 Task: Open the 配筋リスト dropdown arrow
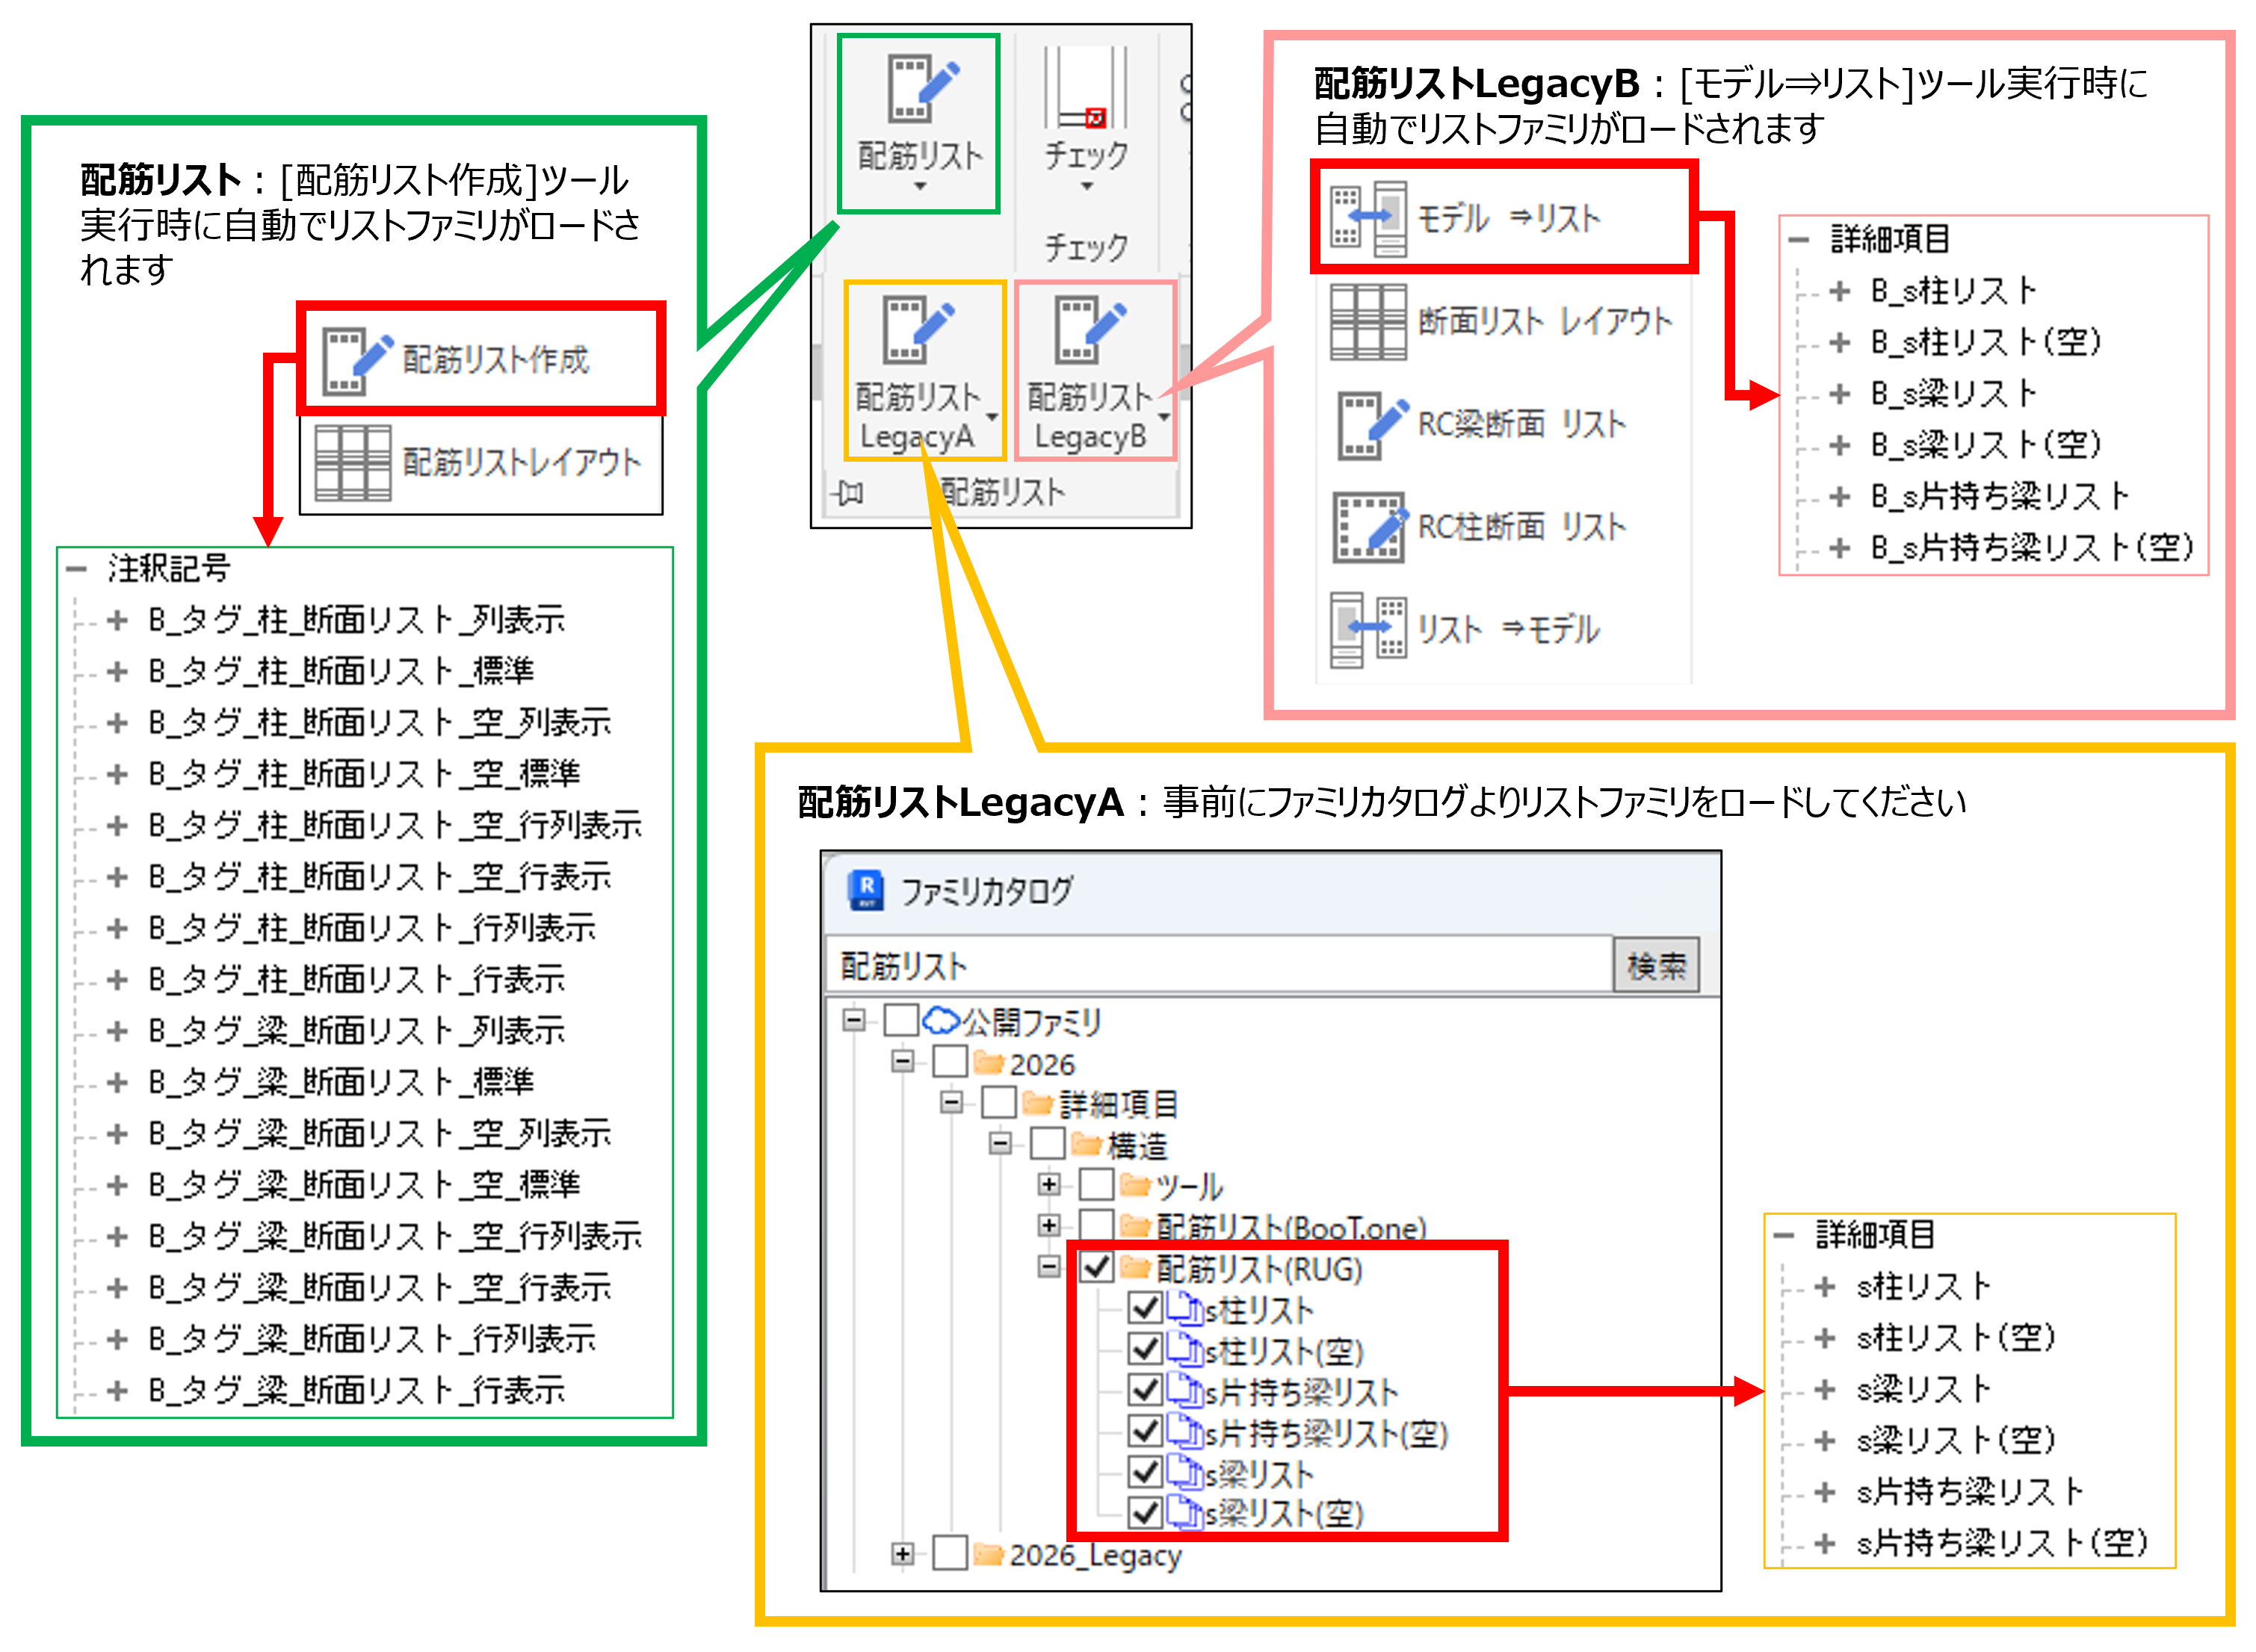coord(921,187)
